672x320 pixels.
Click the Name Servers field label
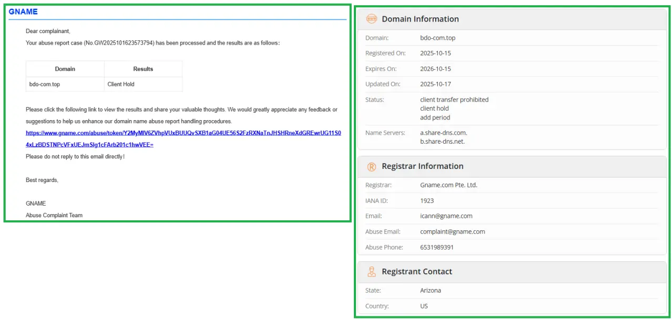click(385, 133)
